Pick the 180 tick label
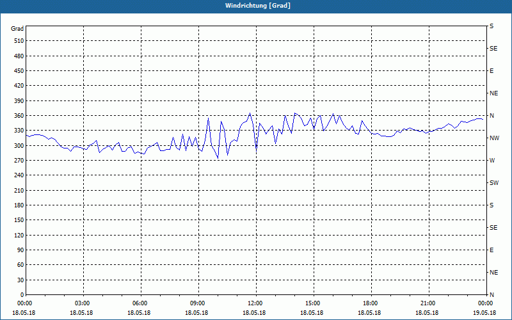Screen dimensions: 512x320 pyautogui.click(x=19, y=205)
